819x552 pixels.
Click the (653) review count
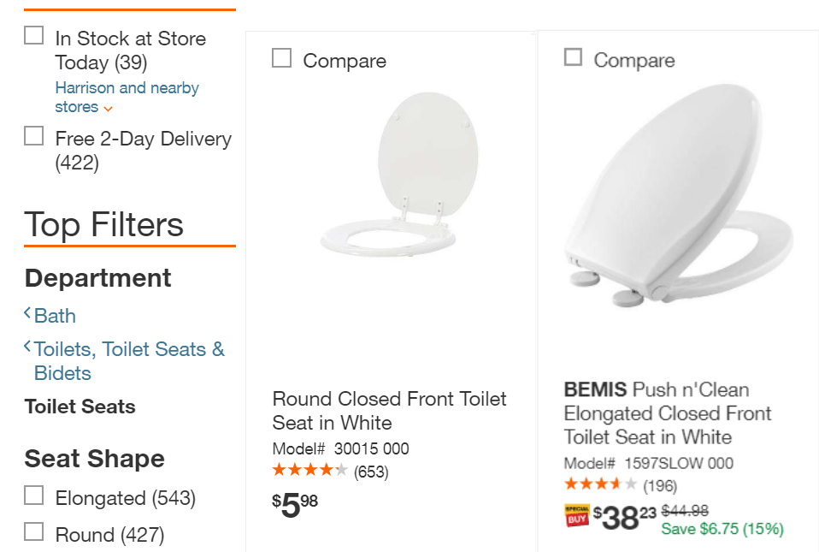click(x=371, y=472)
